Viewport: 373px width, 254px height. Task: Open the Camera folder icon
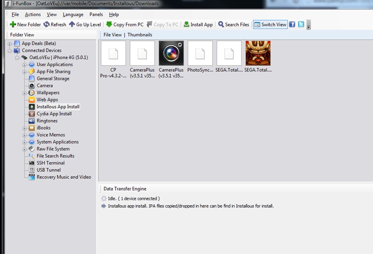(32, 85)
